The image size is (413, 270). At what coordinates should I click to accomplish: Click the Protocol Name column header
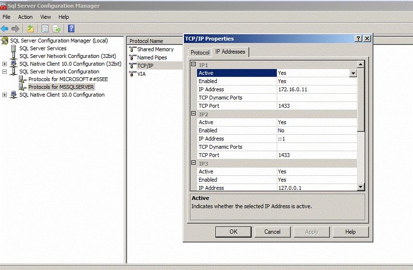tap(155, 41)
